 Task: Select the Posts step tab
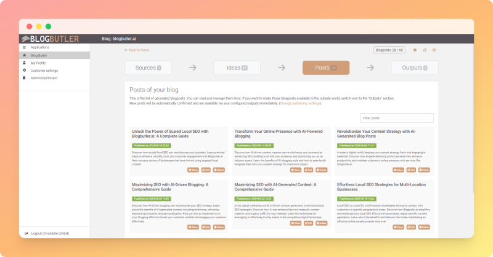pyautogui.click(x=325, y=68)
